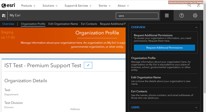Image resolution: width=206 pixels, height=112 pixels.
Task: Open the settings gear icon
Action: (195, 15)
